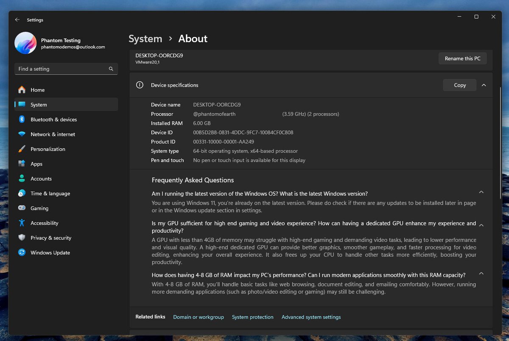
Task: Collapse the Device specifications section
Action: point(484,85)
